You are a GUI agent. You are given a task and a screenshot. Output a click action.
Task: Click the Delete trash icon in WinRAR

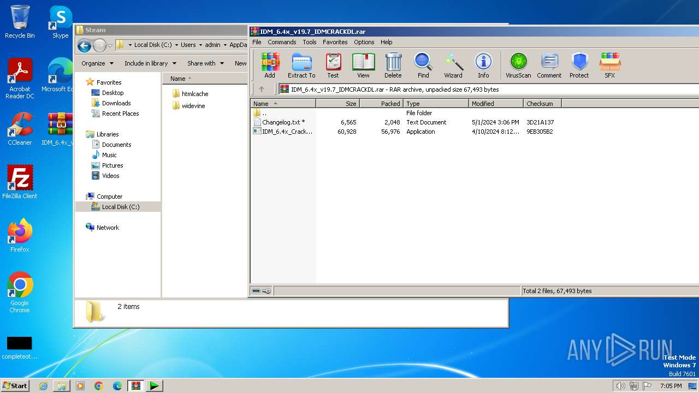[393, 65]
